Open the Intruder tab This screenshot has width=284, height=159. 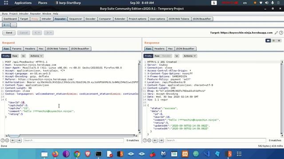pos(46,19)
